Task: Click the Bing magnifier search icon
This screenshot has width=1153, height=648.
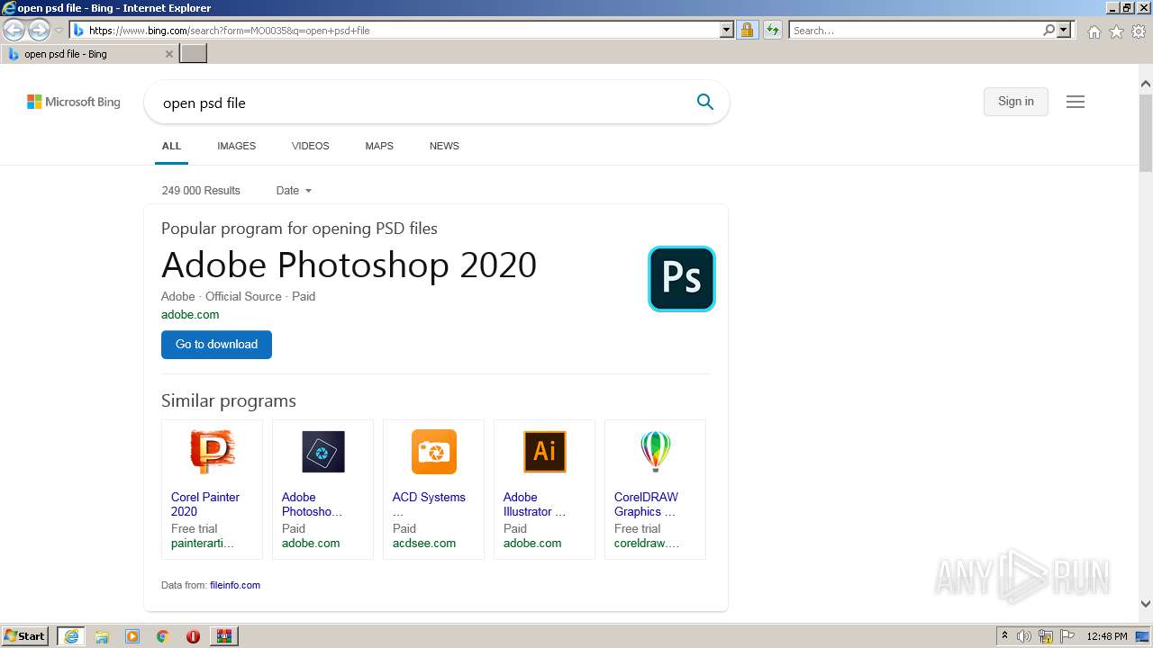Action: pos(705,102)
